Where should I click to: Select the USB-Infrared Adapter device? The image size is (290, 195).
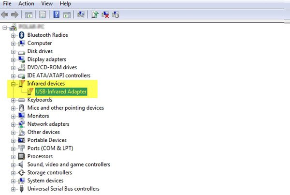point(61,91)
